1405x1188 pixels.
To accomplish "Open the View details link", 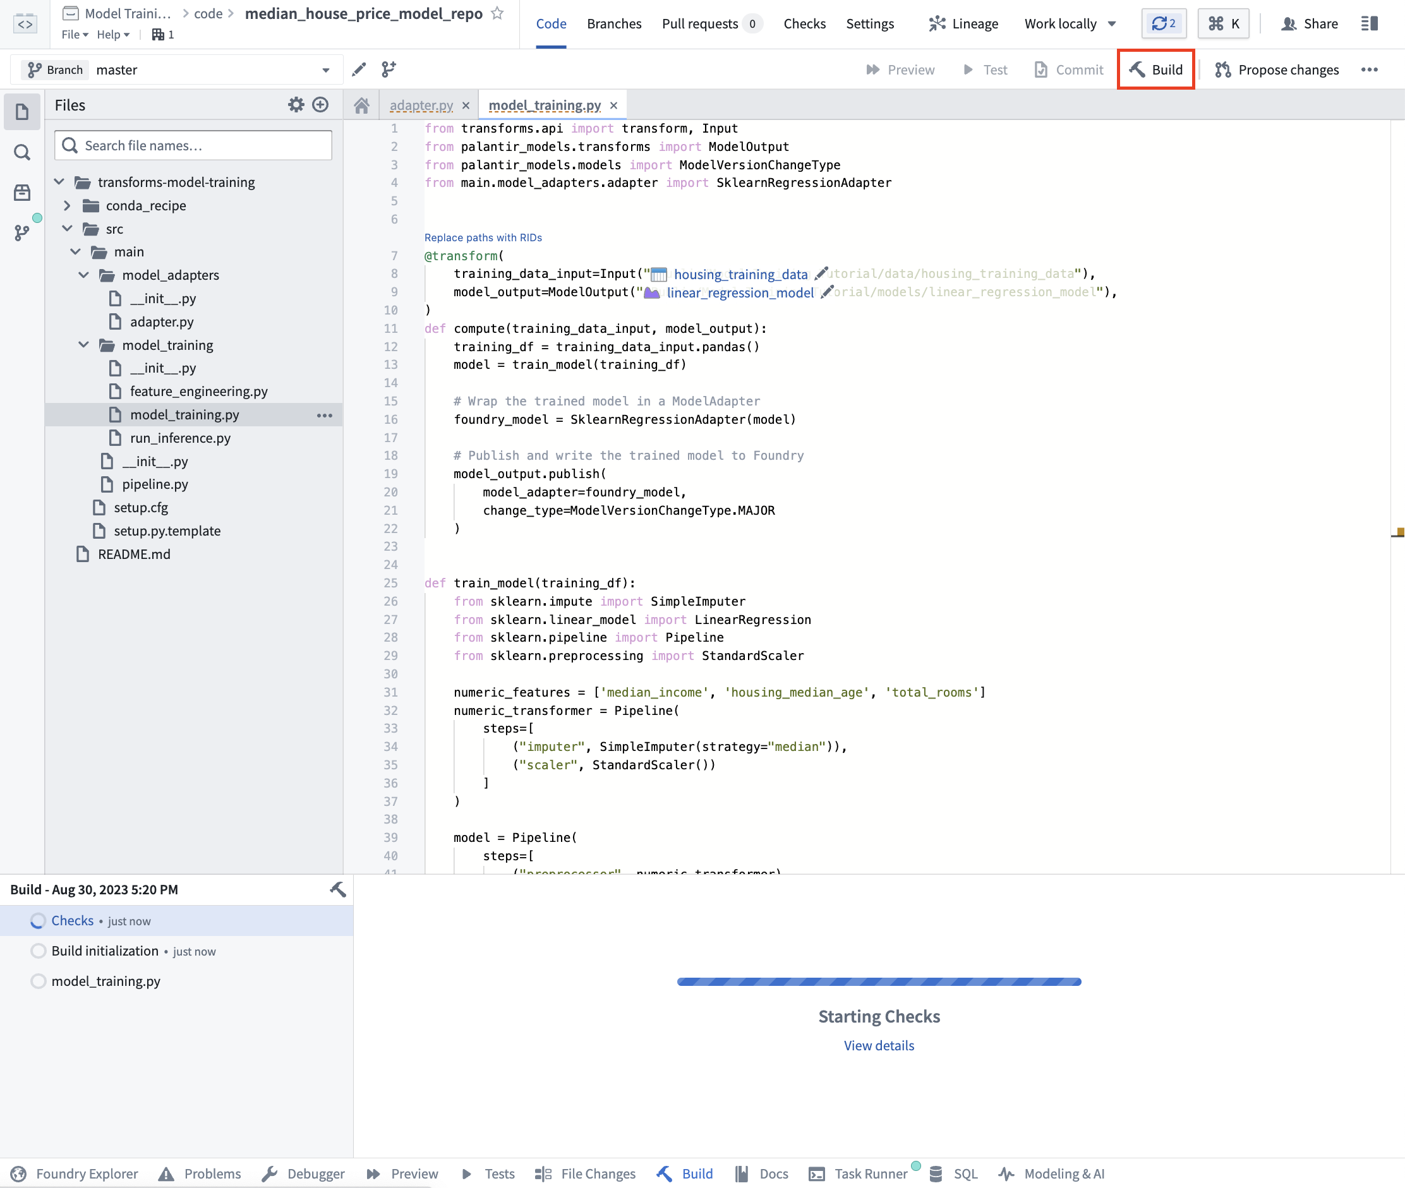I will [878, 1045].
